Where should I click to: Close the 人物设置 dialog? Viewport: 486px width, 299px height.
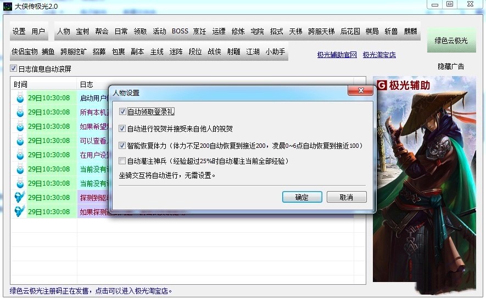tap(360, 90)
